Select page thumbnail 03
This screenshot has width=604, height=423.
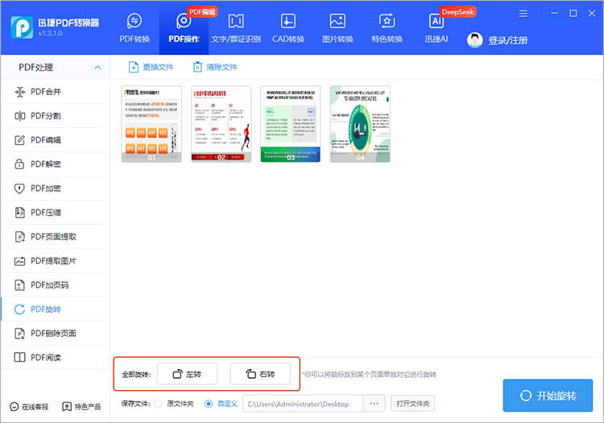coord(291,124)
